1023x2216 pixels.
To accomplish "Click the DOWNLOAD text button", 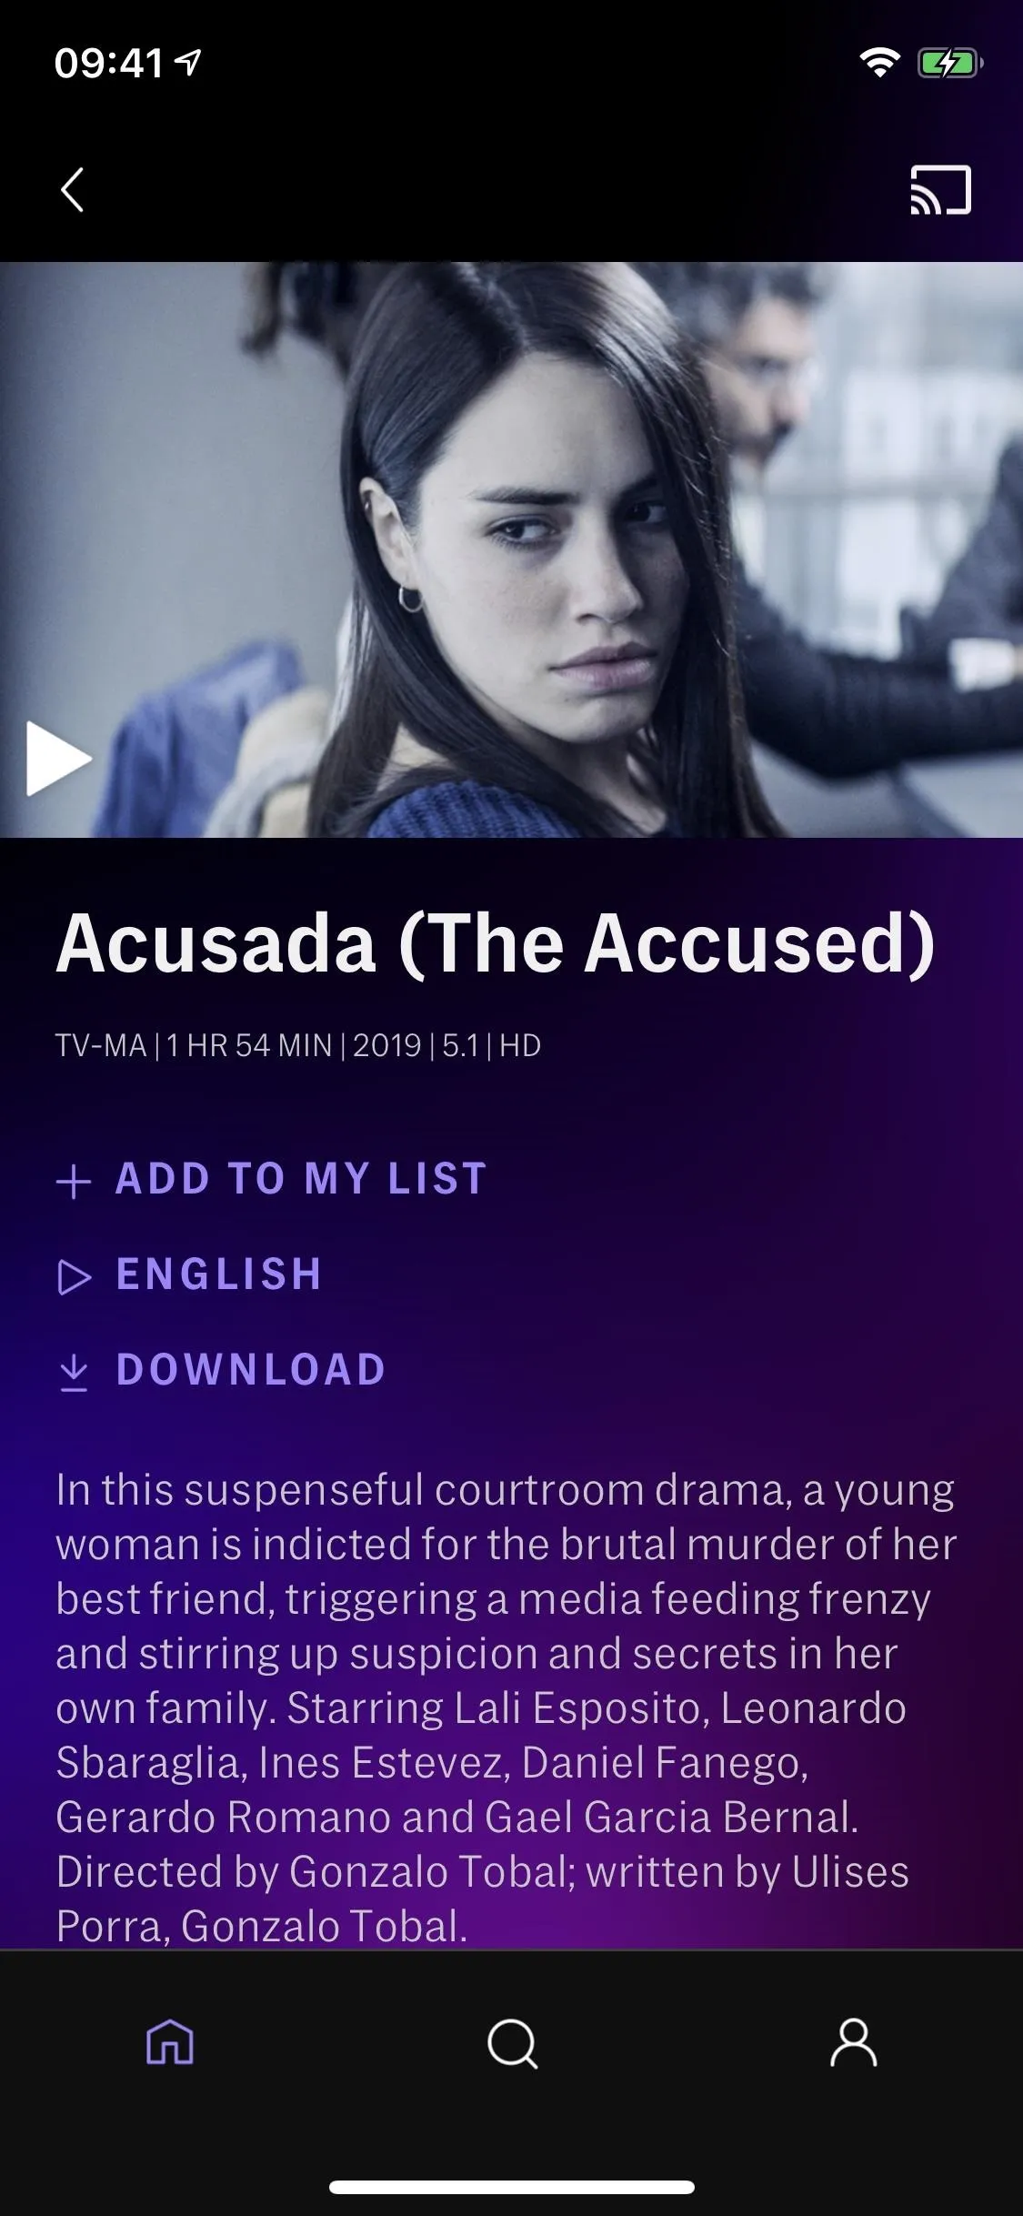I will tap(251, 1370).
